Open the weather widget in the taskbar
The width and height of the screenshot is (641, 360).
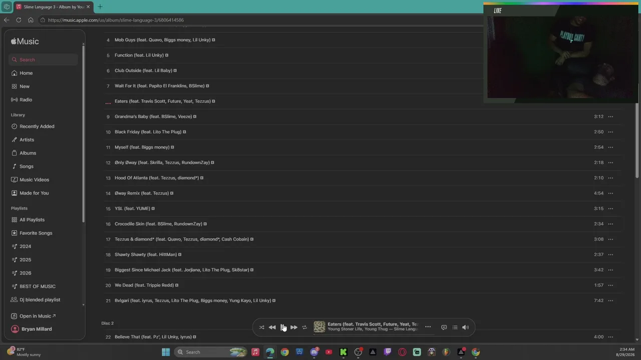tap(24, 352)
